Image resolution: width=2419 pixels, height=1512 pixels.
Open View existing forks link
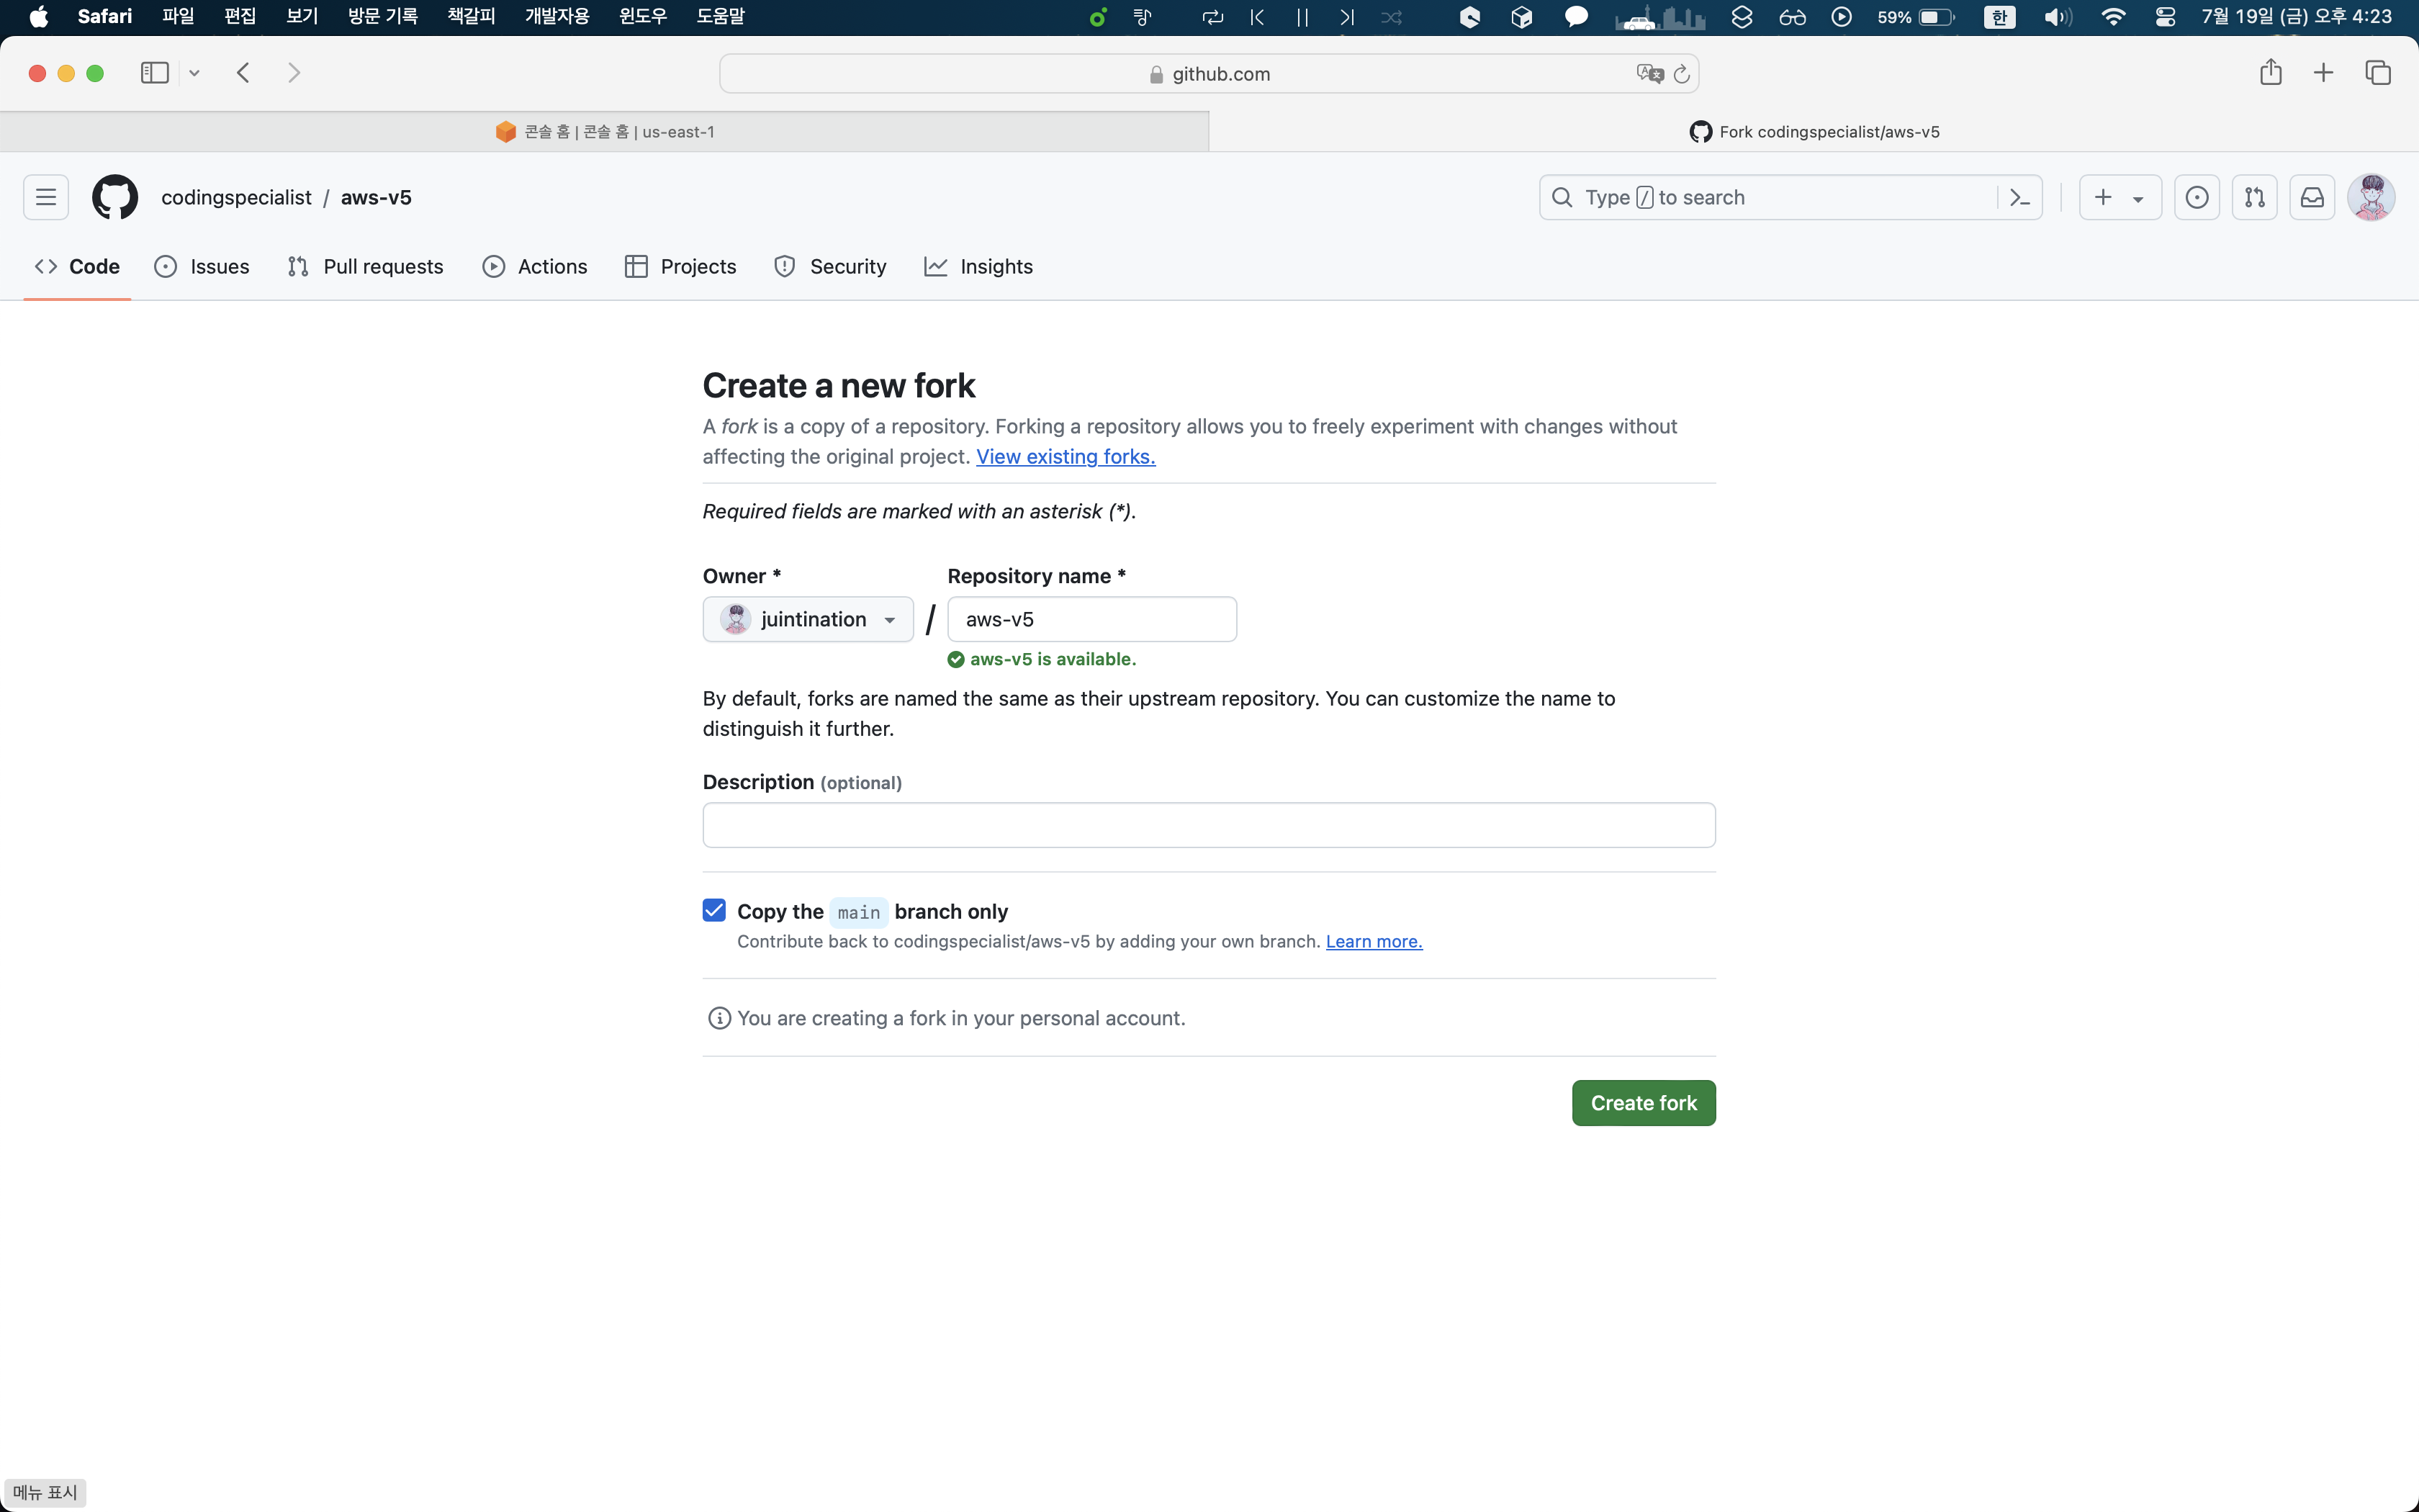click(x=1065, y=456)
